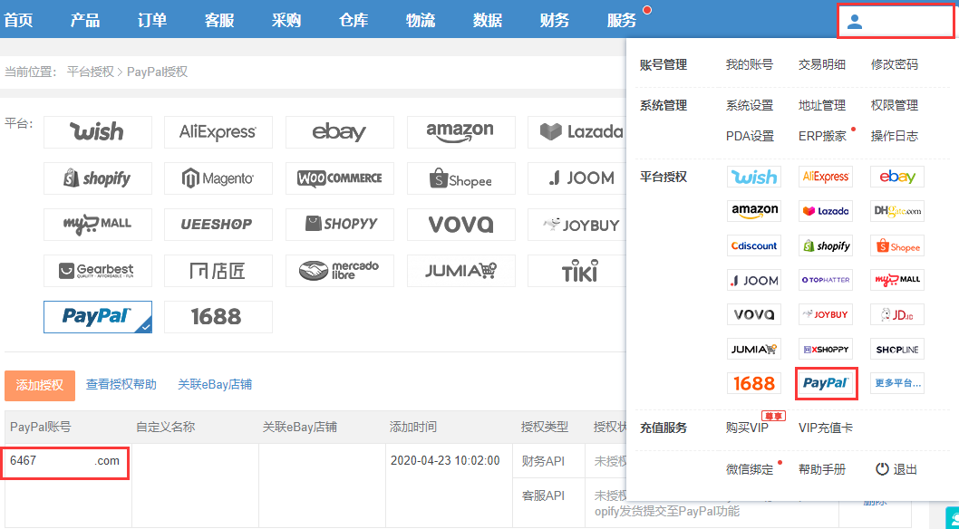Open 我的账号 in account panel

(x=750, y=64)
